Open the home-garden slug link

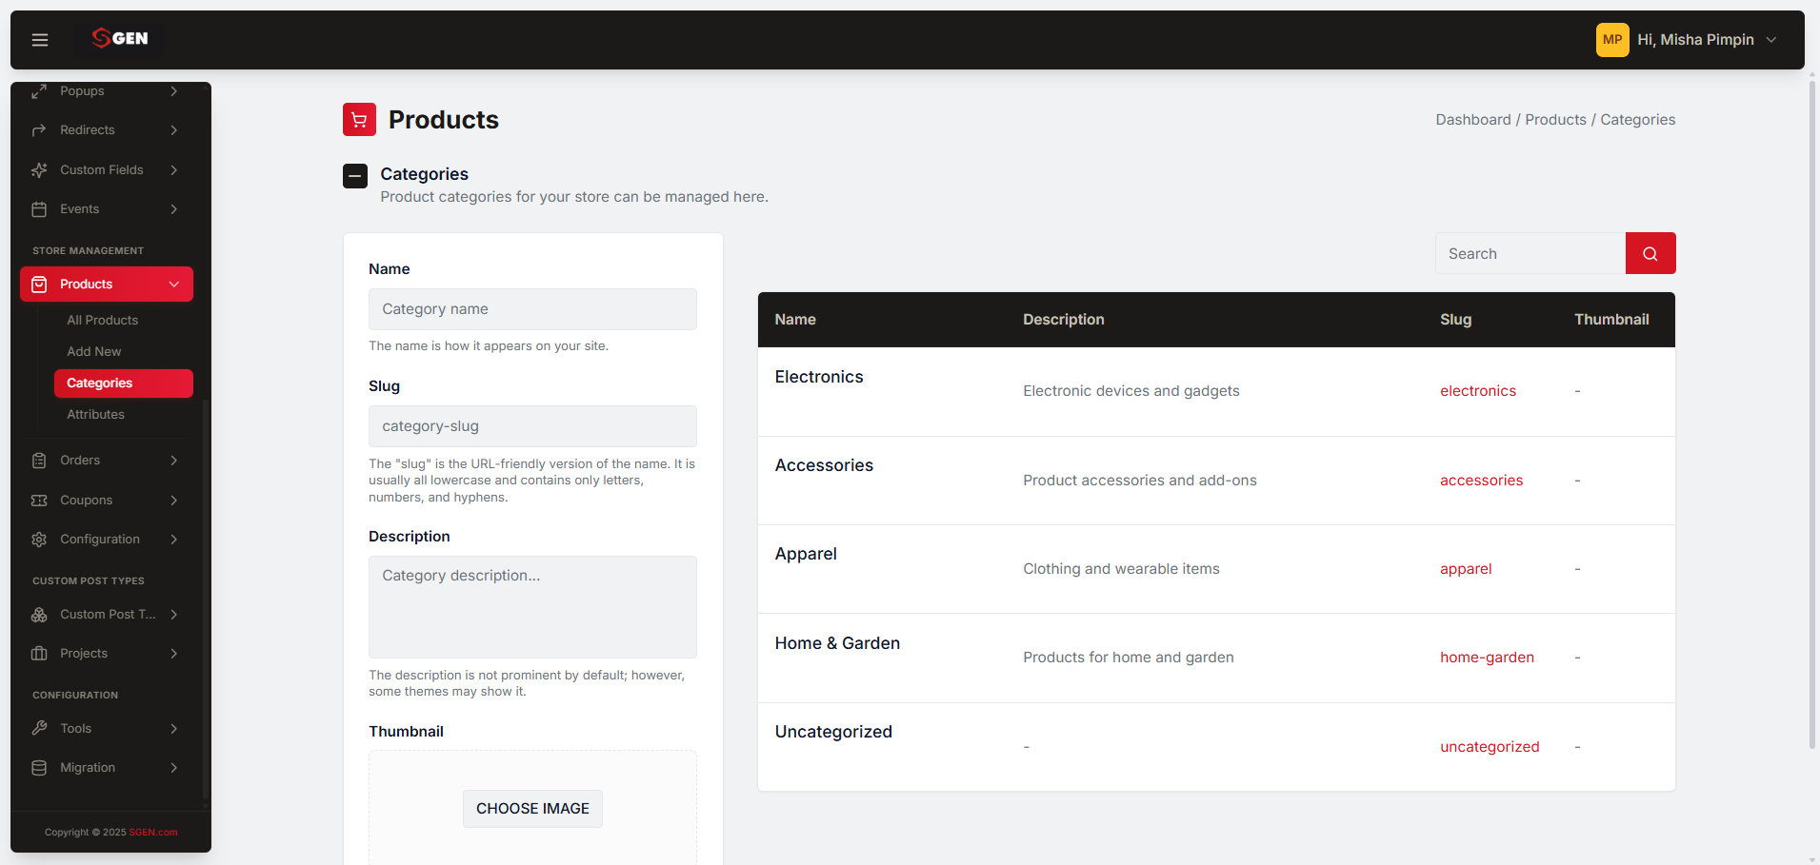[1487, 658]
